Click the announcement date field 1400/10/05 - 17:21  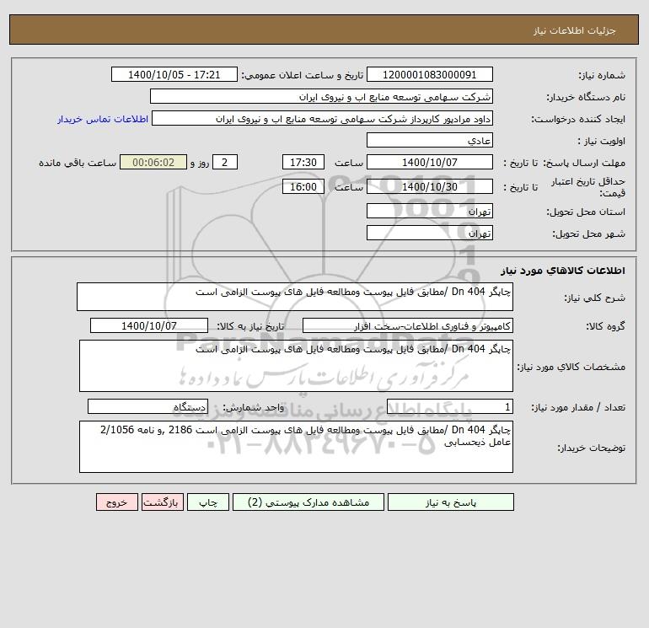click(x=174, y=74)
